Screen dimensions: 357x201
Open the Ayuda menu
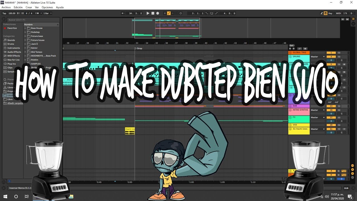pyautogui.click(x=60, y=7)
